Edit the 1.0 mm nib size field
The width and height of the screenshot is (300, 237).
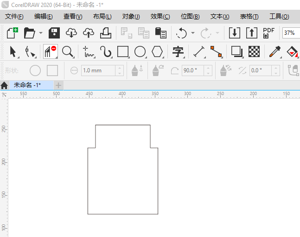(x=98, y=70)
